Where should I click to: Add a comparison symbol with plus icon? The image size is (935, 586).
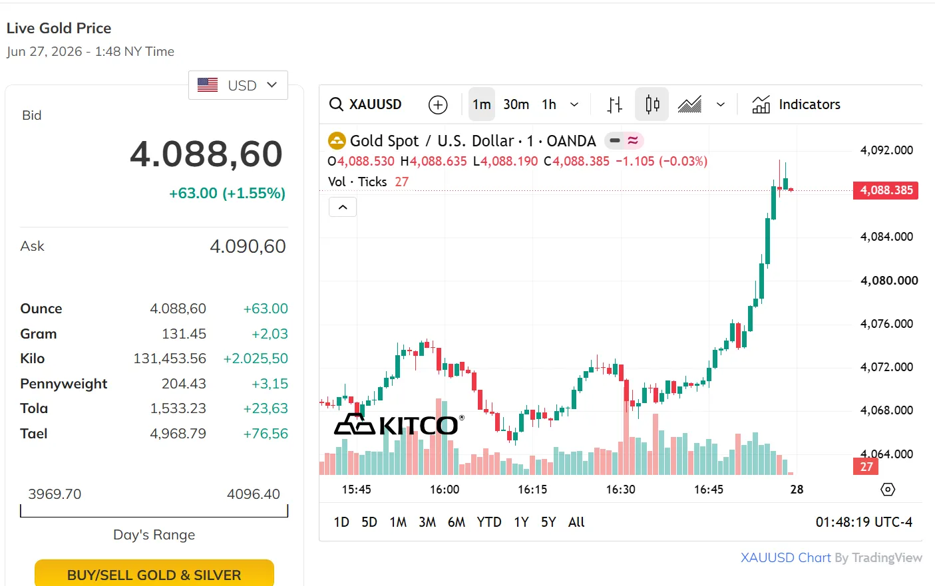(x=438, y=104)
